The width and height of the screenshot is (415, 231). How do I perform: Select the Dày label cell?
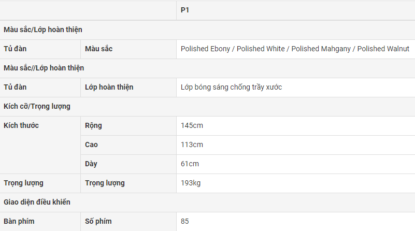pyautogui.click(x=91, y=164)
